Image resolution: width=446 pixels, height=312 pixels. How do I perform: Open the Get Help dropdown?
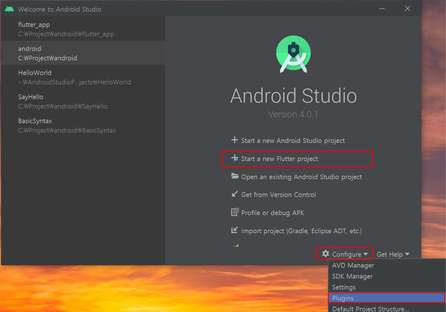tap(393, 254)
